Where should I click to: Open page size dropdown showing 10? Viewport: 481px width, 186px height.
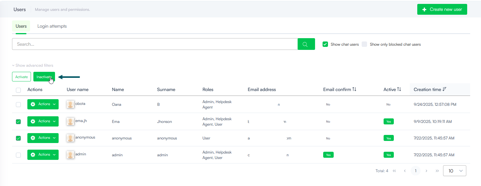[455, 171]
